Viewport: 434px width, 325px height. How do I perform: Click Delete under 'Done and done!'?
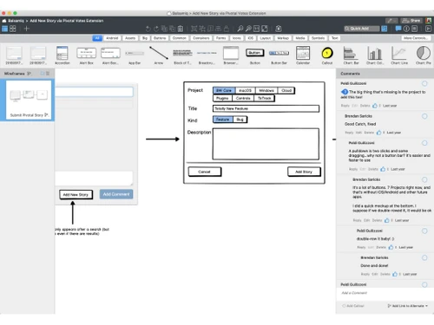point(385,274)
